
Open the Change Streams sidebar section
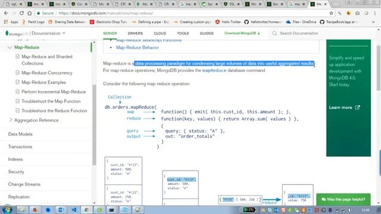pos(24,184)
